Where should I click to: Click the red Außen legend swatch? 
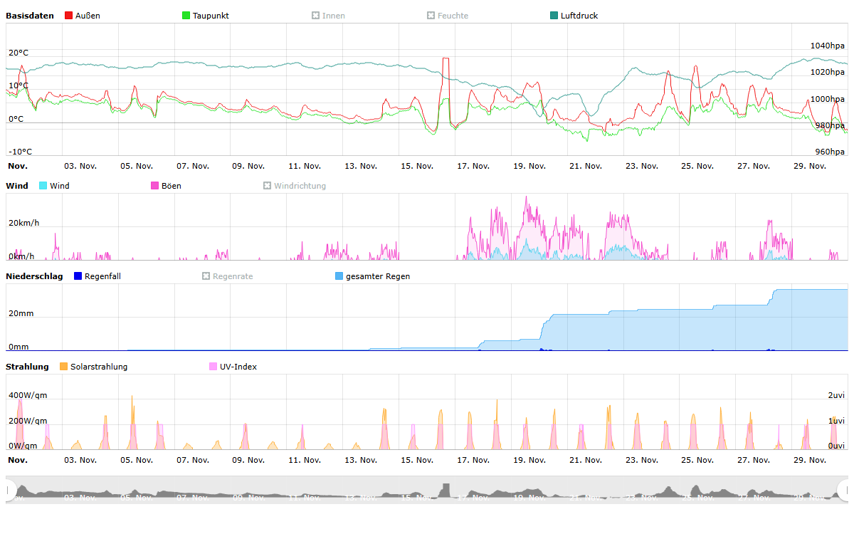pos(68,16)
